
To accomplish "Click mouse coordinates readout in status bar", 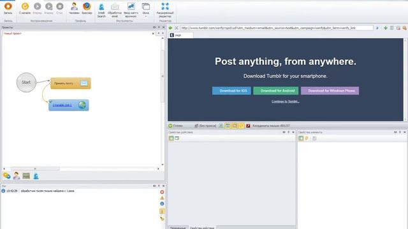I will [271, 126].
